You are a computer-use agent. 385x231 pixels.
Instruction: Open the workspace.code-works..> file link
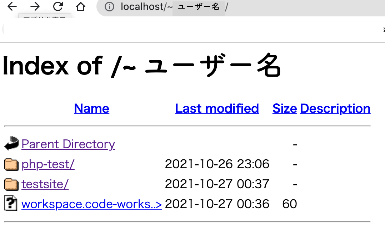[x=91, y=204]
